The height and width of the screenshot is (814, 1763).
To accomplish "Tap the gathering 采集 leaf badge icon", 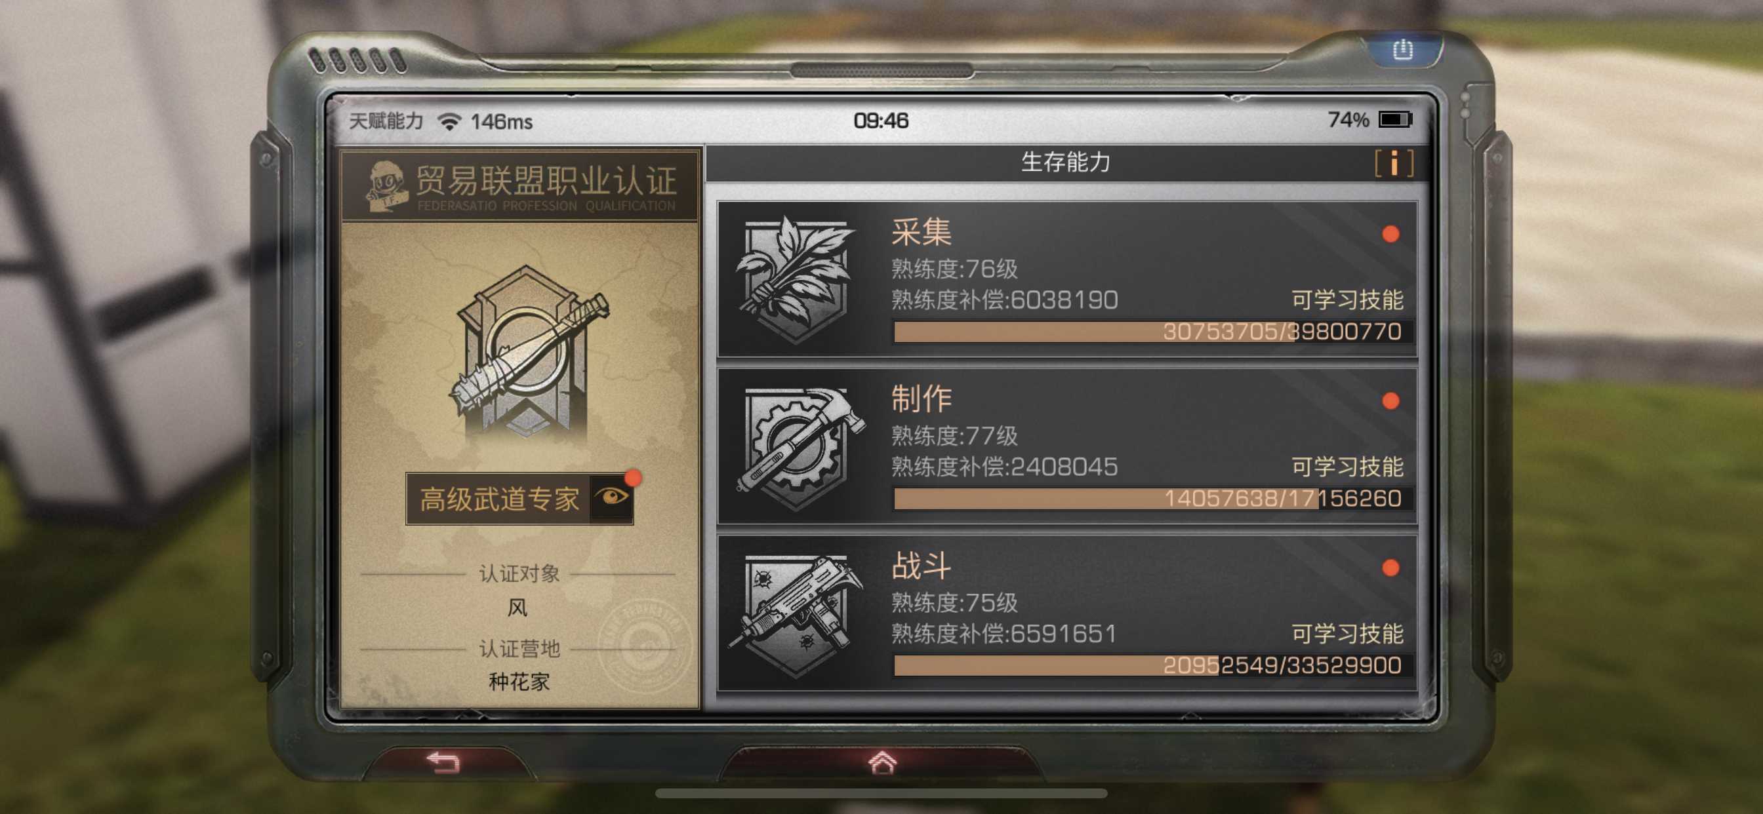I will [x=796, y=279].
